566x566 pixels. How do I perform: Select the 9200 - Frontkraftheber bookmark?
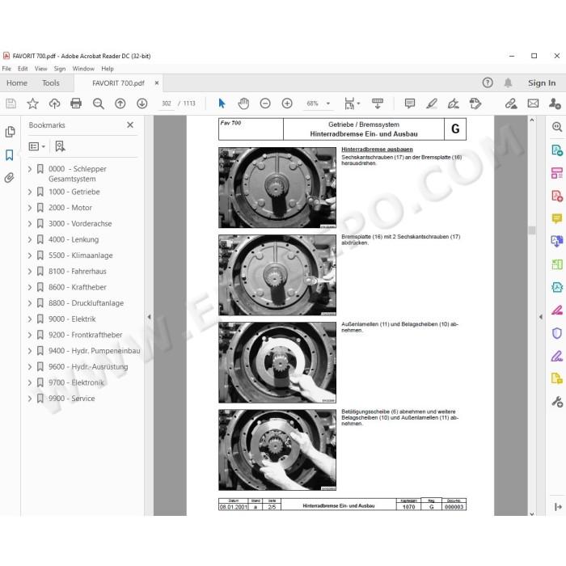pos(86,335)
